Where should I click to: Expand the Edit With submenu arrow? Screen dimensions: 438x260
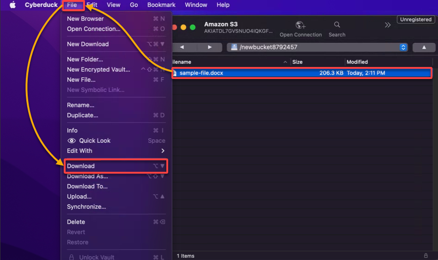click(x=163, y=151)
